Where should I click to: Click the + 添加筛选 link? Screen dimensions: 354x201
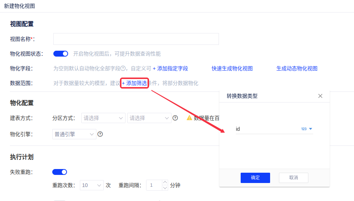click(135, 83)
